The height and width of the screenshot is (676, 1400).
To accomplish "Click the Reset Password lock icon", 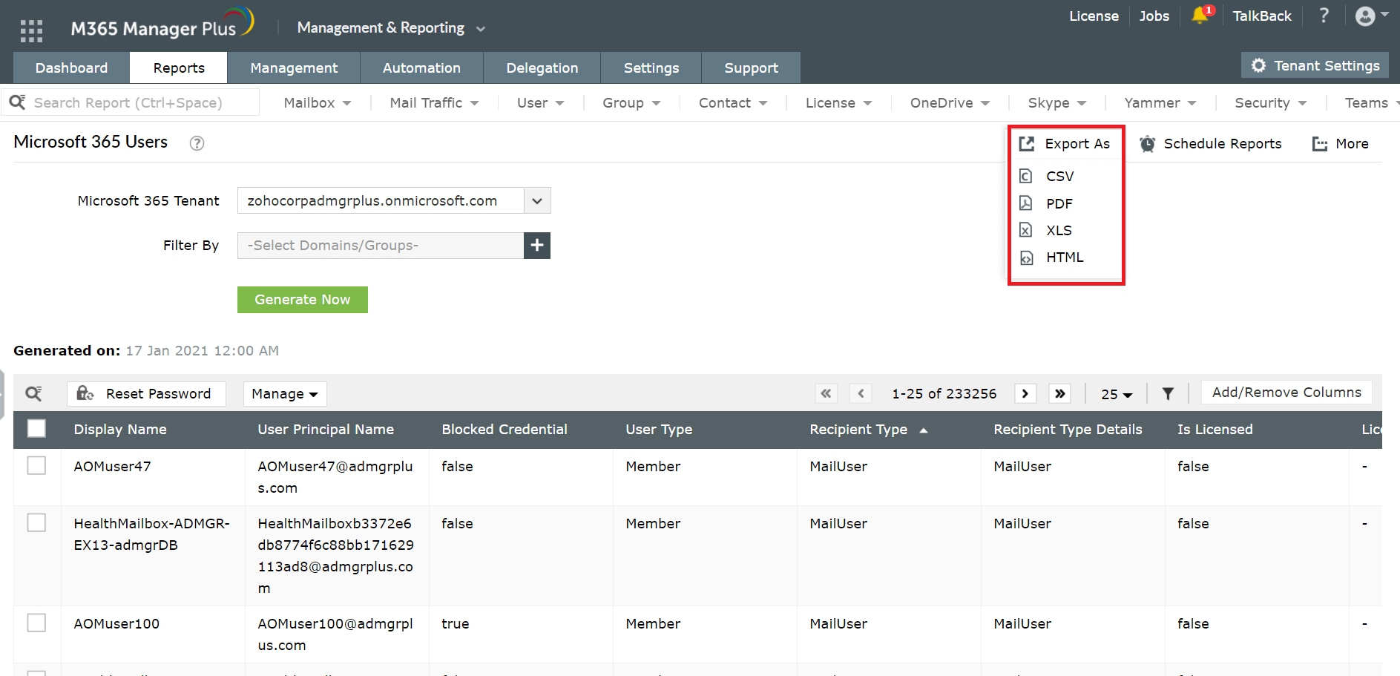I will [85, 393].
